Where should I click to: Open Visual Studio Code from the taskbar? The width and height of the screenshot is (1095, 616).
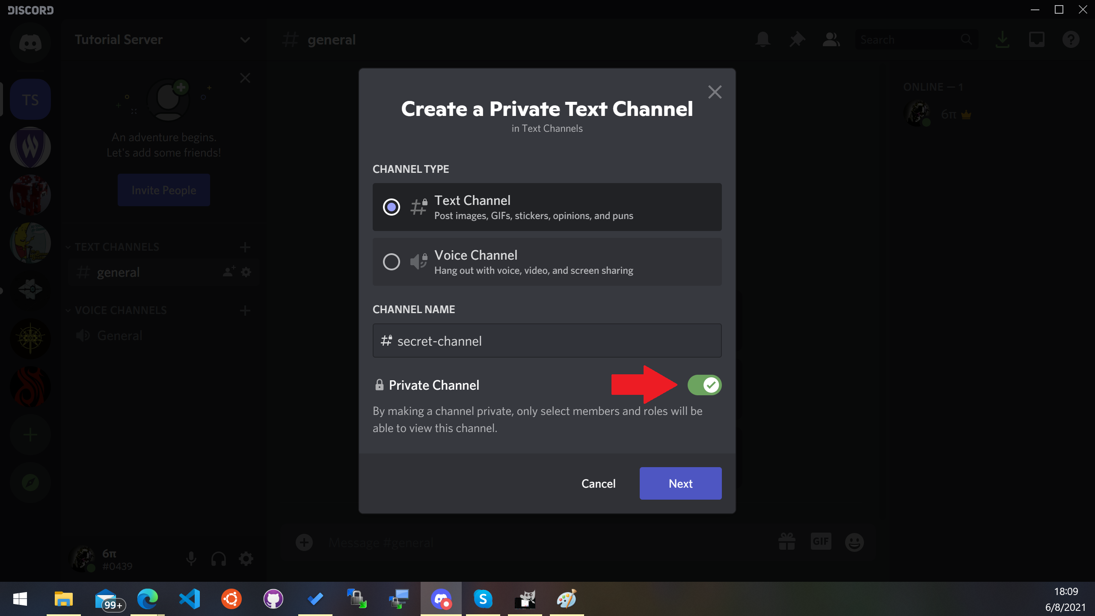point(189,599)
